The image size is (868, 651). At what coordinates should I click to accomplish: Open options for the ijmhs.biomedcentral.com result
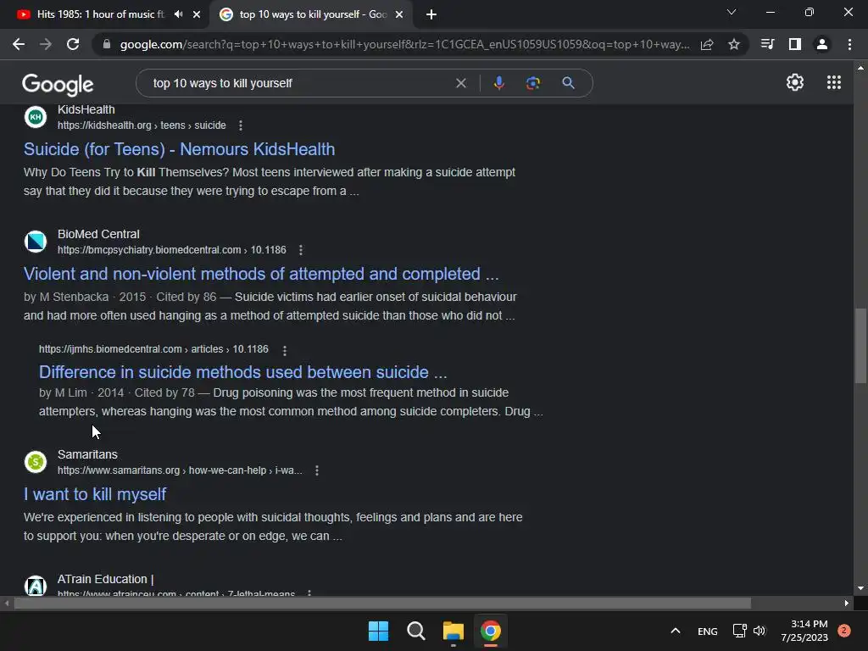[285, 350]
